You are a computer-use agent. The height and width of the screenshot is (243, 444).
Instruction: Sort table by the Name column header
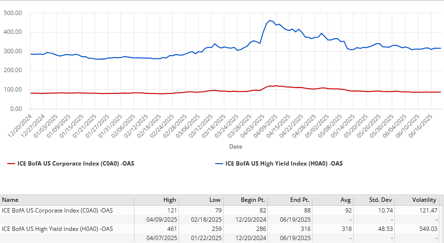coord(10,200)
